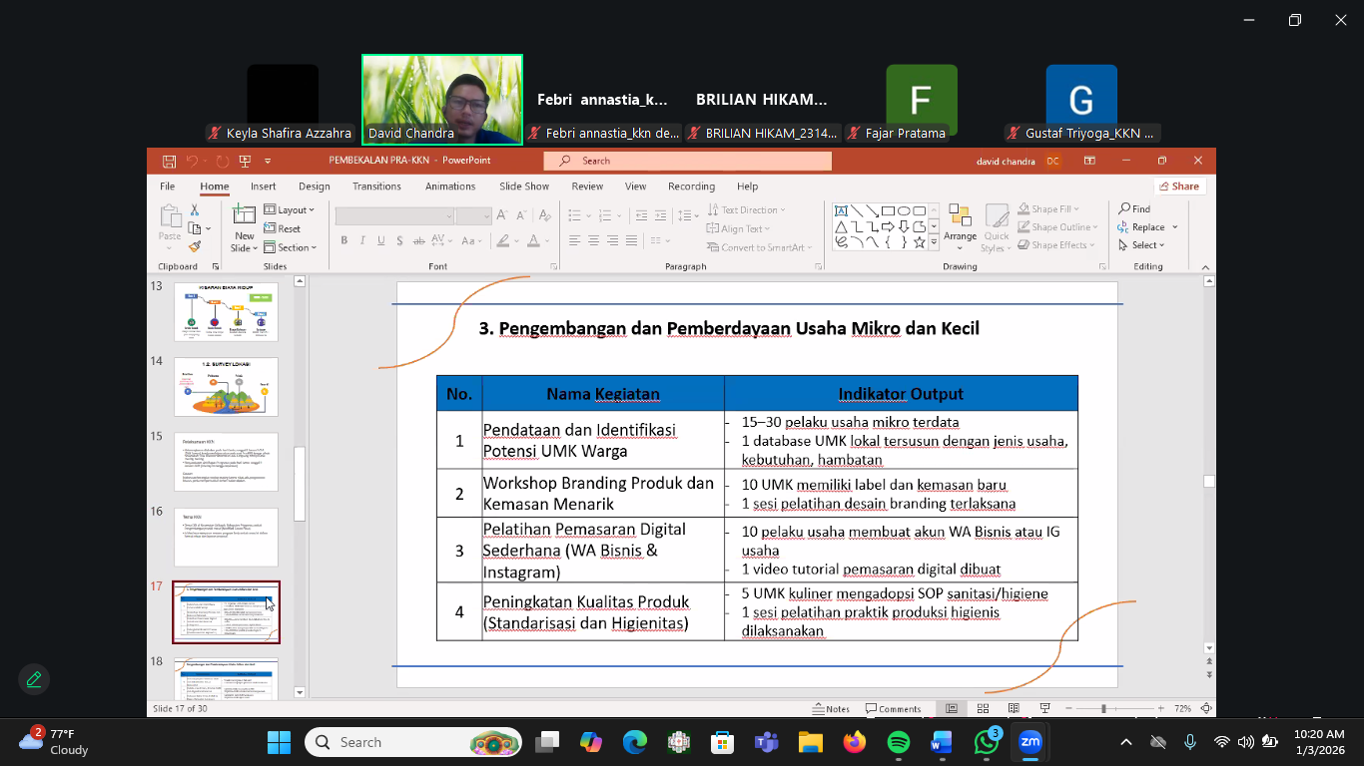The image size is (1364, 766).
Task: Toggle the Comments pane in status bar
Action: [x=892, y=709]
